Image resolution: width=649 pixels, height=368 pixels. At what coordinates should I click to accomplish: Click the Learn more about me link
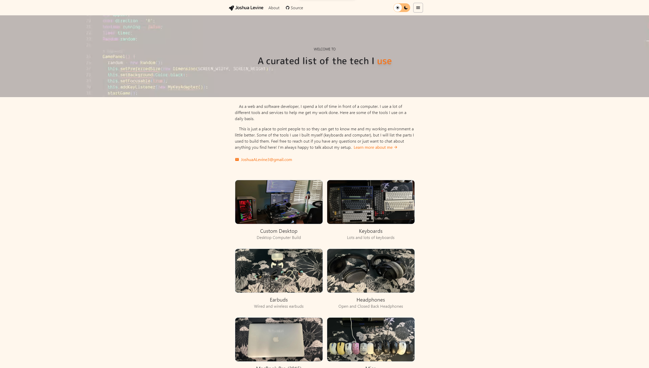(374, 147)
